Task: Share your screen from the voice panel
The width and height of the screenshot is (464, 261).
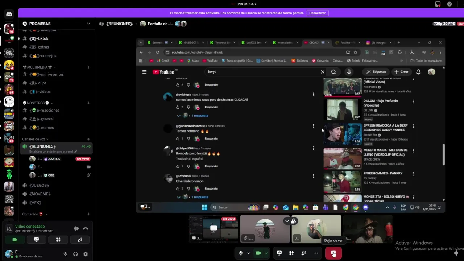Action: click(37, 240)
